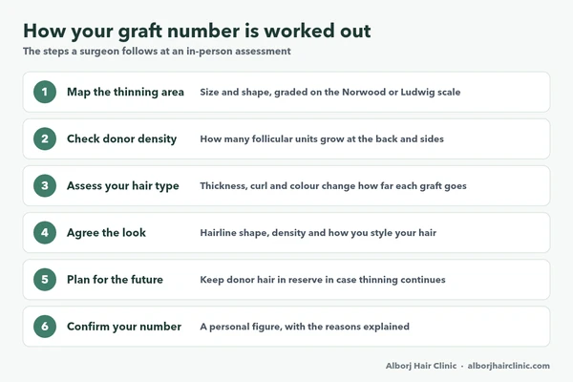Click the 'Plan for the future' title
573x382 pixels.
(115, 280)
